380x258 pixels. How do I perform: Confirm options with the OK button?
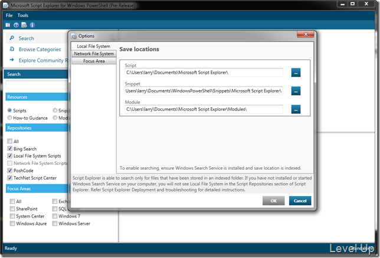coord(273,201)
